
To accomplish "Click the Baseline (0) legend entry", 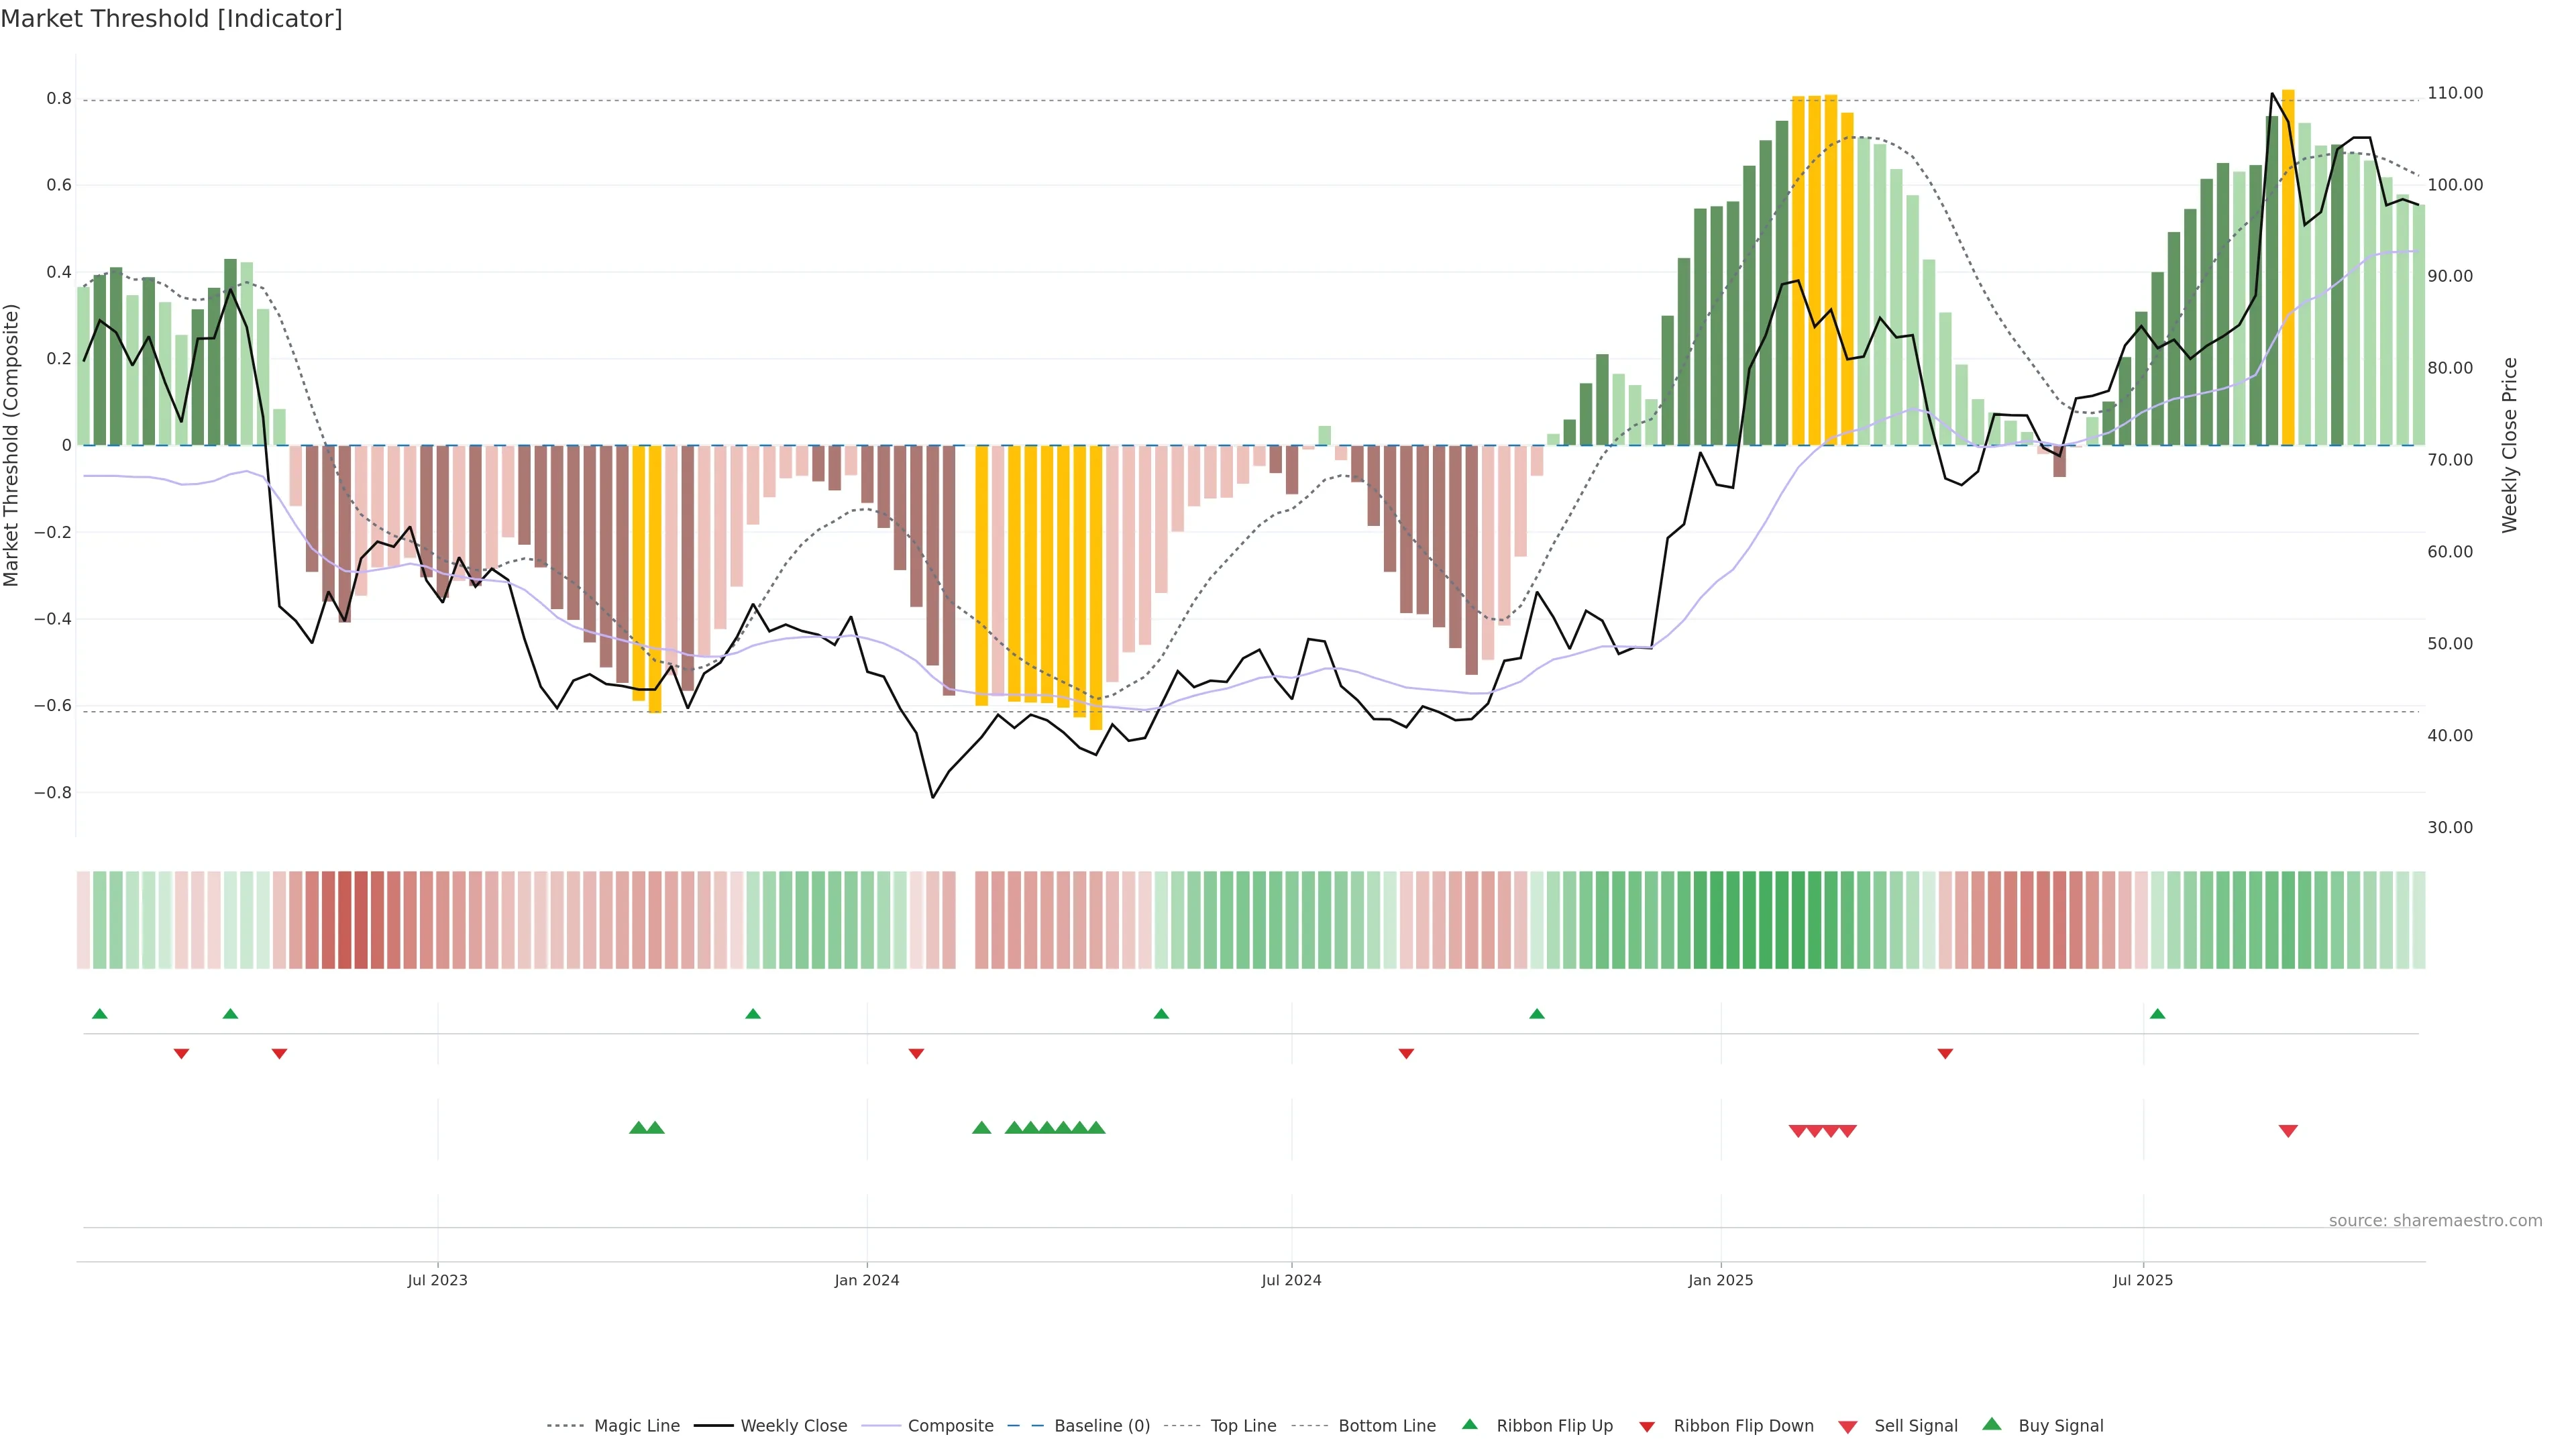I will pyautogui.click(x=1102, y=1426).
